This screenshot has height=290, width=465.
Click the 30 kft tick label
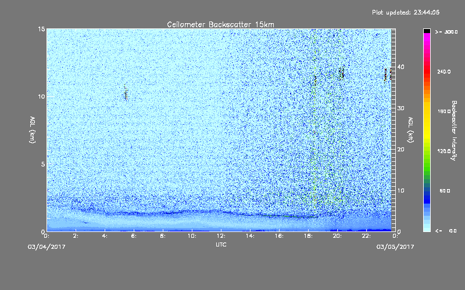(x=400, y=108)
